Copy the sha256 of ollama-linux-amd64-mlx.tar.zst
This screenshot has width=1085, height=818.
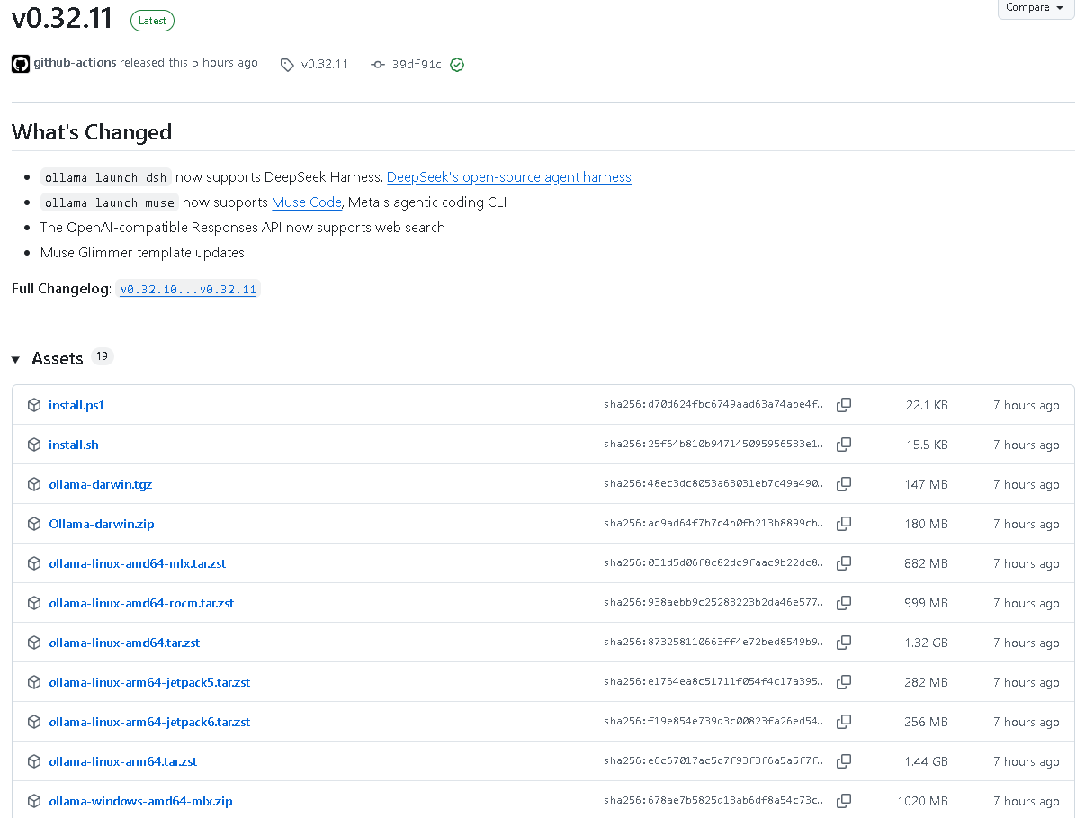tap(844, 563)
